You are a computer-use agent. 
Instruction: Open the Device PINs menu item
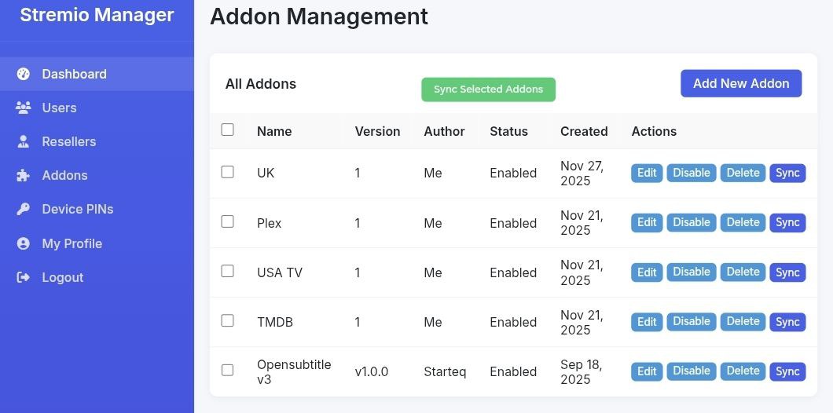coord(77,209)
